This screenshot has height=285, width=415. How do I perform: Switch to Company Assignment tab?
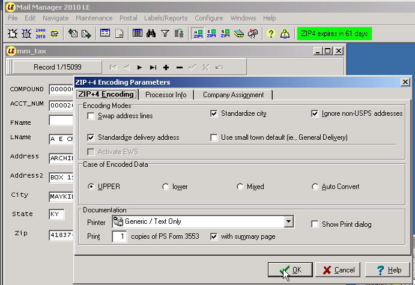234,95
